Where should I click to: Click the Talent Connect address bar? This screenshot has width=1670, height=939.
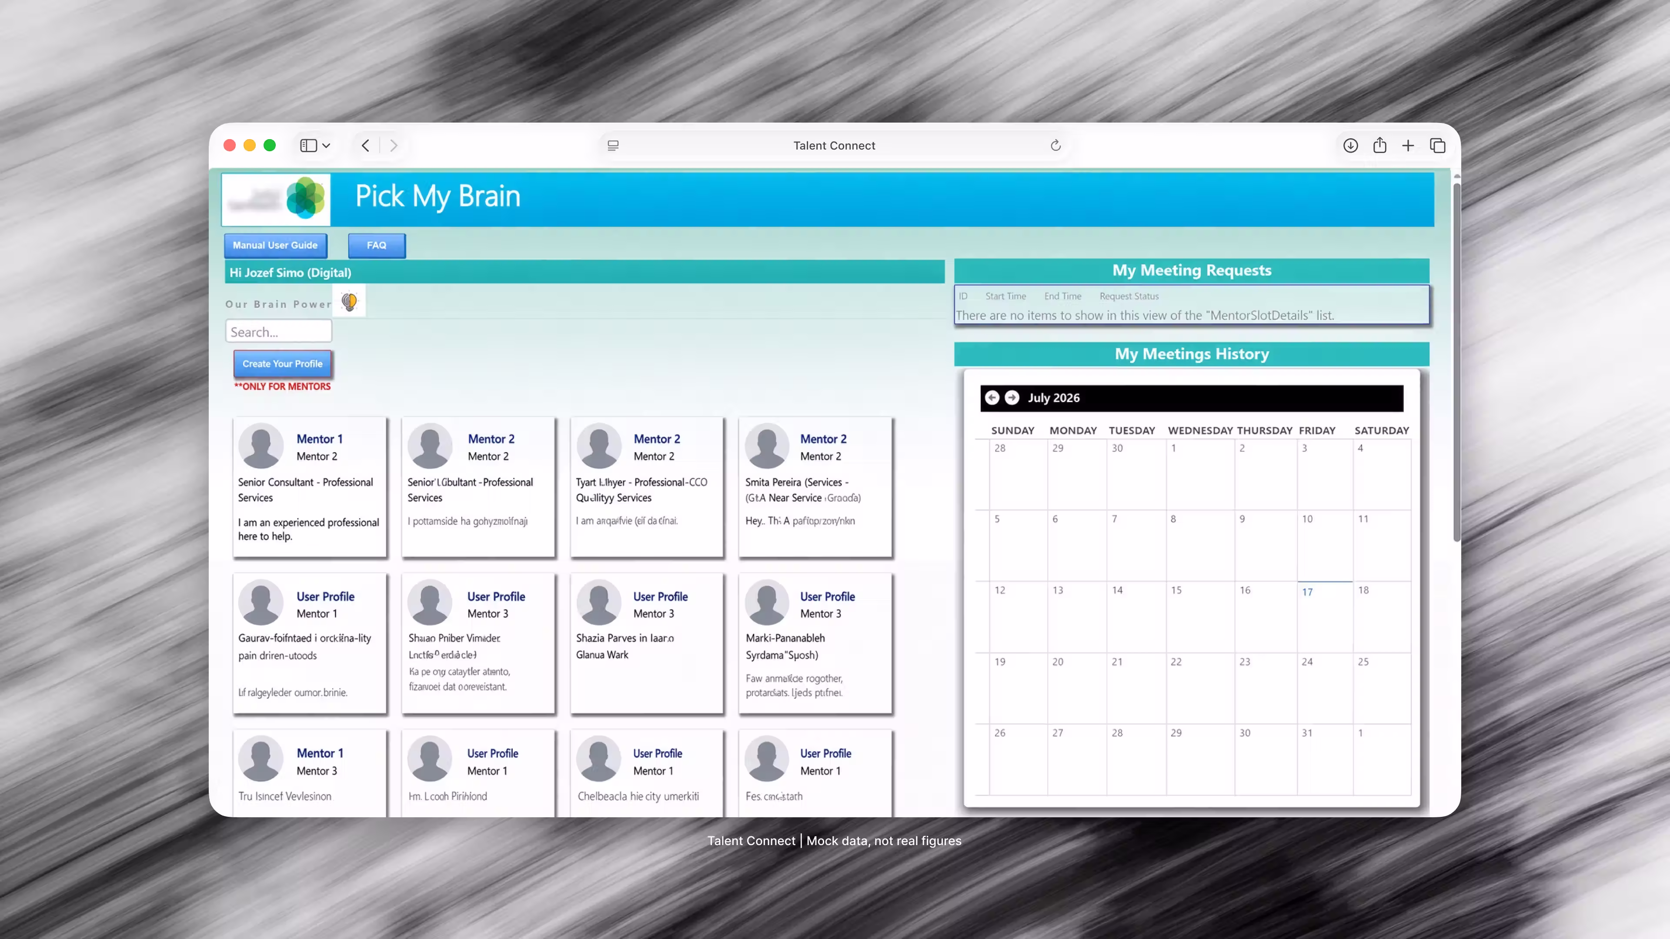pos(834,145)
